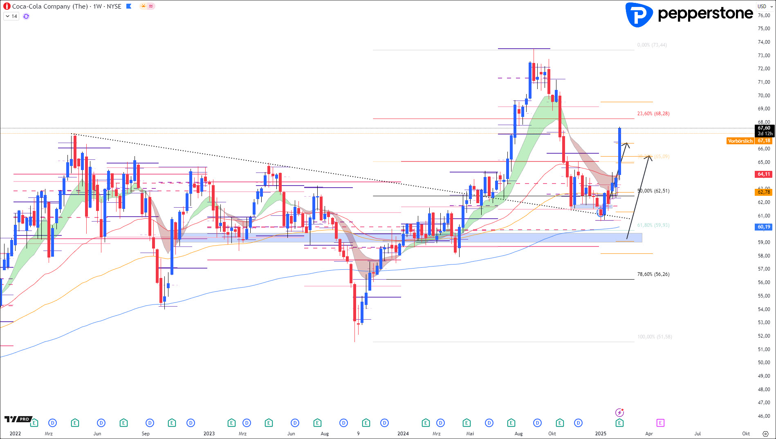Click the blue 60,19 indicator price label
Viewport: 776px width, 439px height.
[764, 227]
